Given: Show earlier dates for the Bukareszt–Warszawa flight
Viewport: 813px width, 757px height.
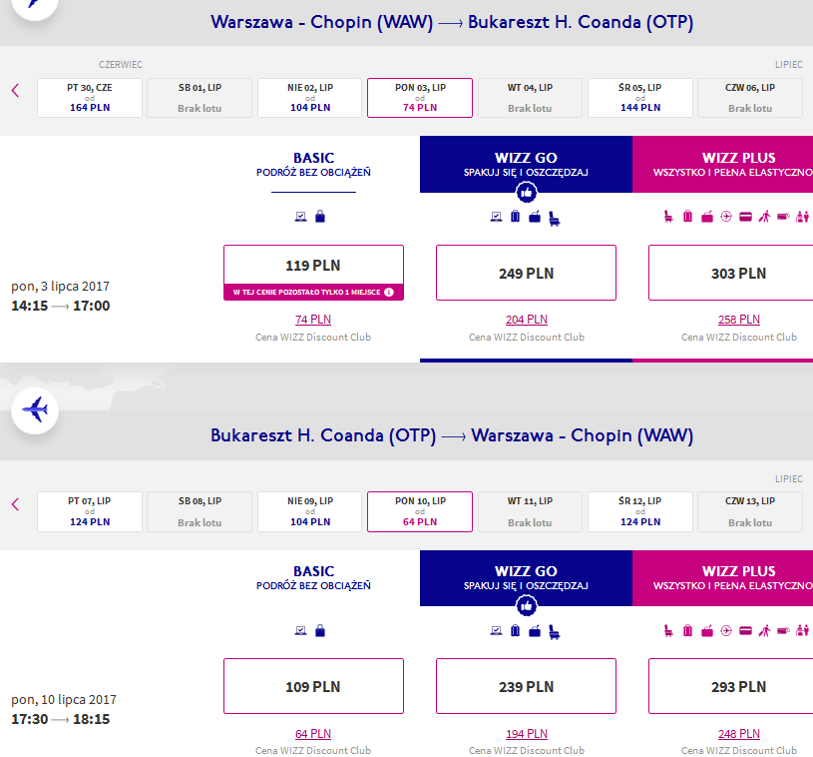Looking at the screenshot, I should (x=16, y=504).
